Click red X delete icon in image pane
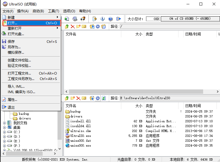Image resolution: width=220 pixels, height=162 pixels. [x=73, y=27]
